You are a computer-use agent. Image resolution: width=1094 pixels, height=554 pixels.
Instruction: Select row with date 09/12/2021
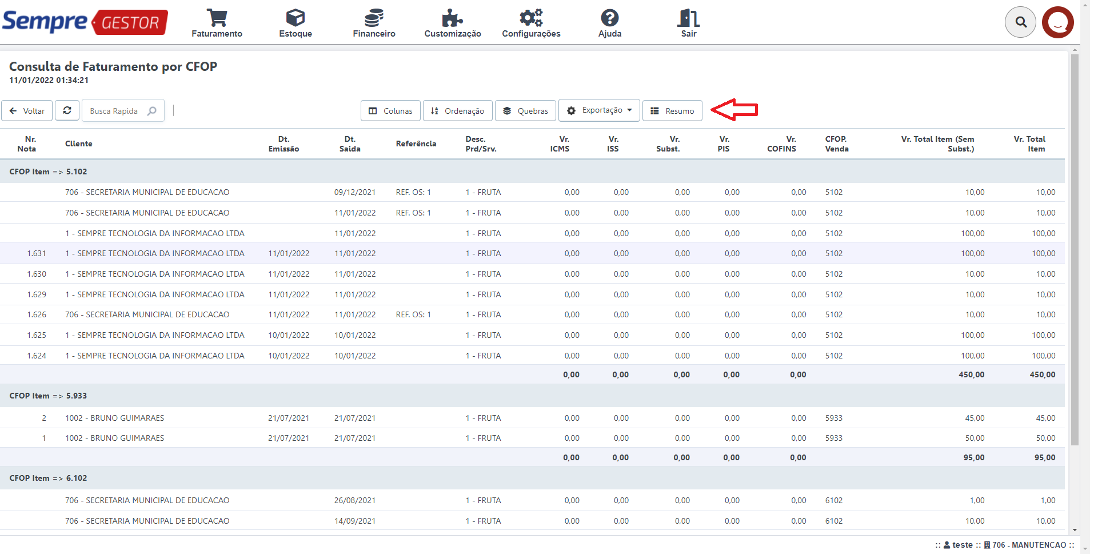coord(532,192)
